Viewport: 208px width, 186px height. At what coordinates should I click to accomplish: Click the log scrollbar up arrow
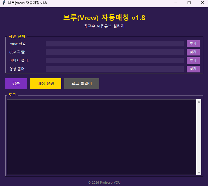click(199, 102)
